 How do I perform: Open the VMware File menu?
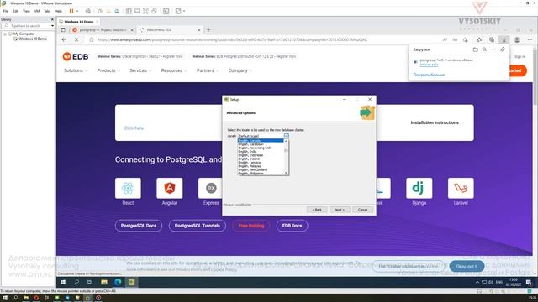6,11
